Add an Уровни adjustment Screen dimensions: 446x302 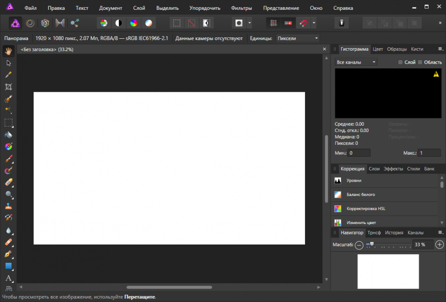click(x=384, y=181)
